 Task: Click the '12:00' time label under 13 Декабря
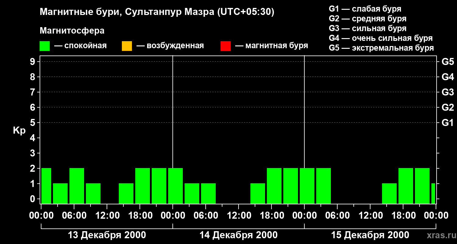[107, 216]
